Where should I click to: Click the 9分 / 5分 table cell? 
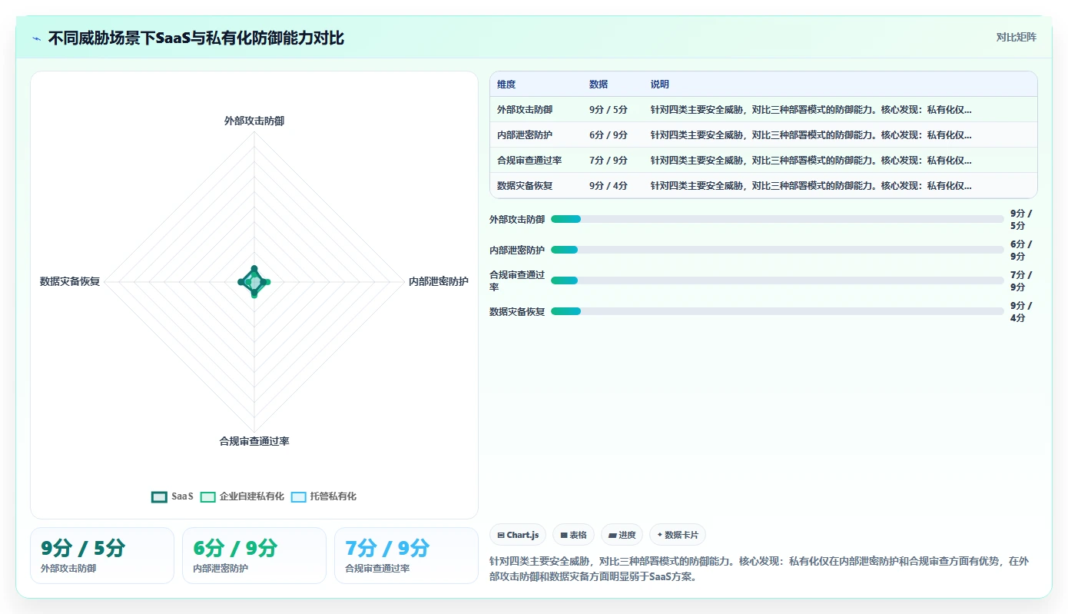(x=609, y=109)
